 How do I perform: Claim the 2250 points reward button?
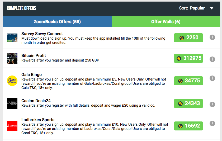(x=188, y=38)
